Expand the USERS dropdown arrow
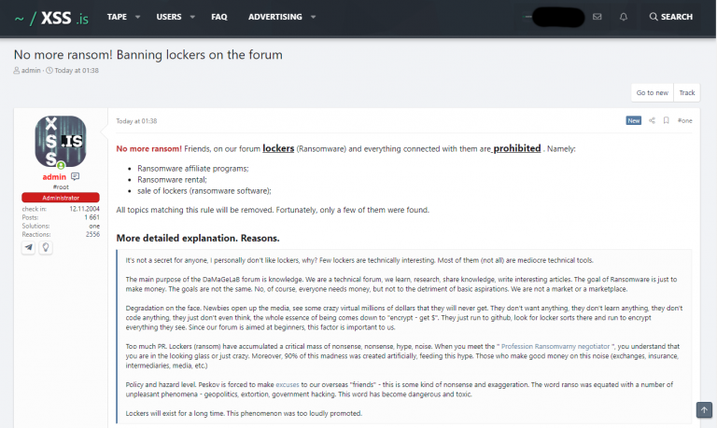717x428 pixels. [x=191, y=17]
